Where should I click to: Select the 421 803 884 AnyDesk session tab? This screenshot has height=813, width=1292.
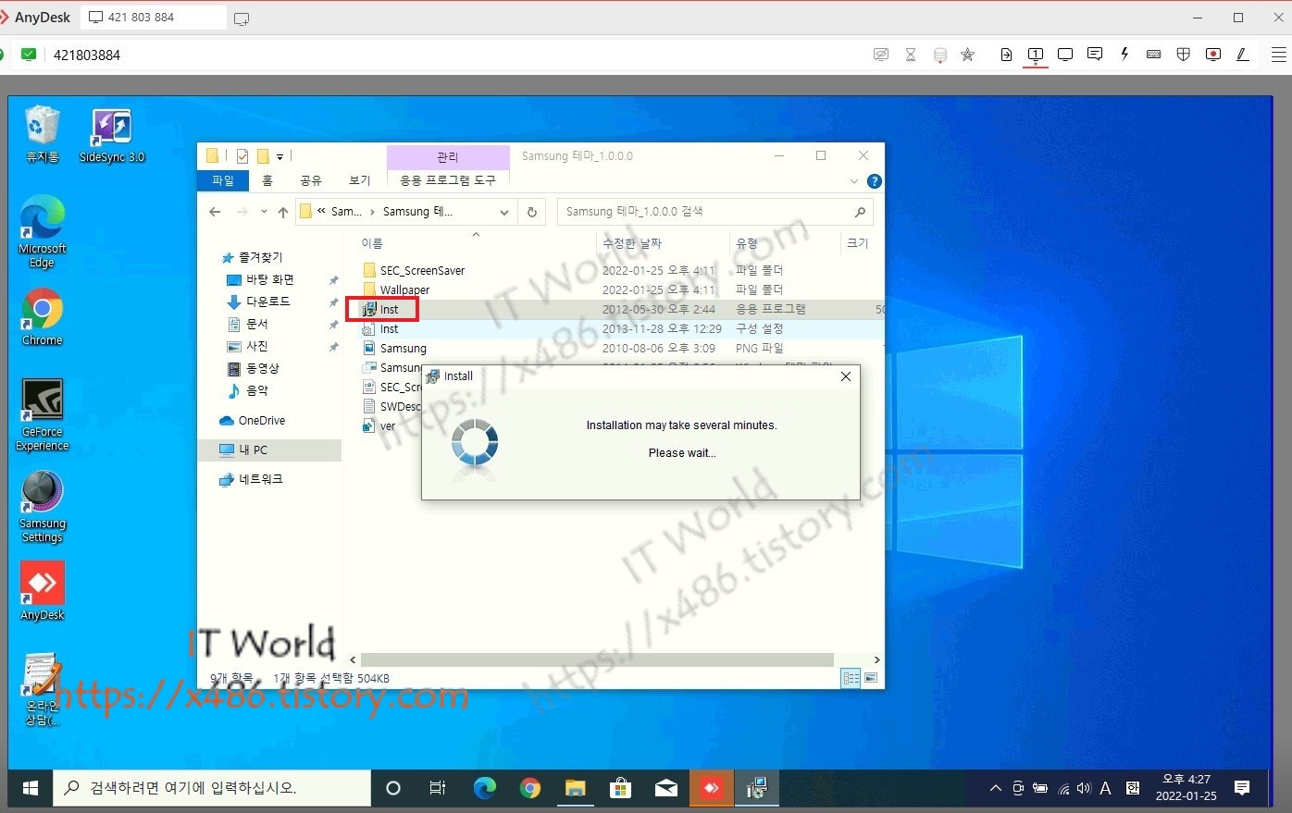click(x=154, y=18)
